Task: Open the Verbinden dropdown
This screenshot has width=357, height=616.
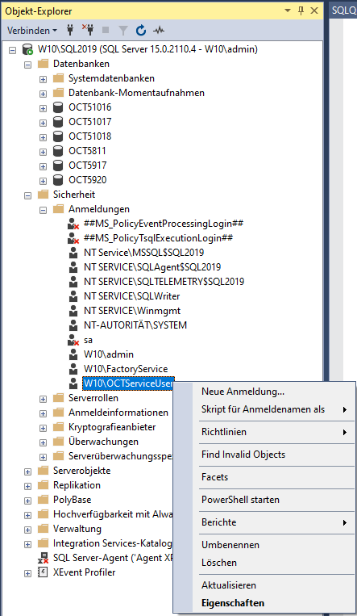Action: click(x=31, y=30)
